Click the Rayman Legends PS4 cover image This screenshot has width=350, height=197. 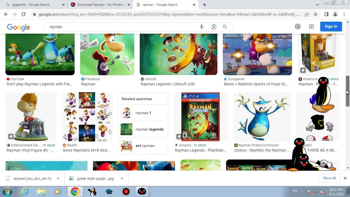point(200,117)
